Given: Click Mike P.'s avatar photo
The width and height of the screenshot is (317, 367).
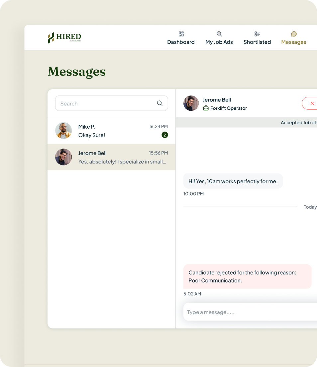Looking at the screenshot, I should pos(63,131).
